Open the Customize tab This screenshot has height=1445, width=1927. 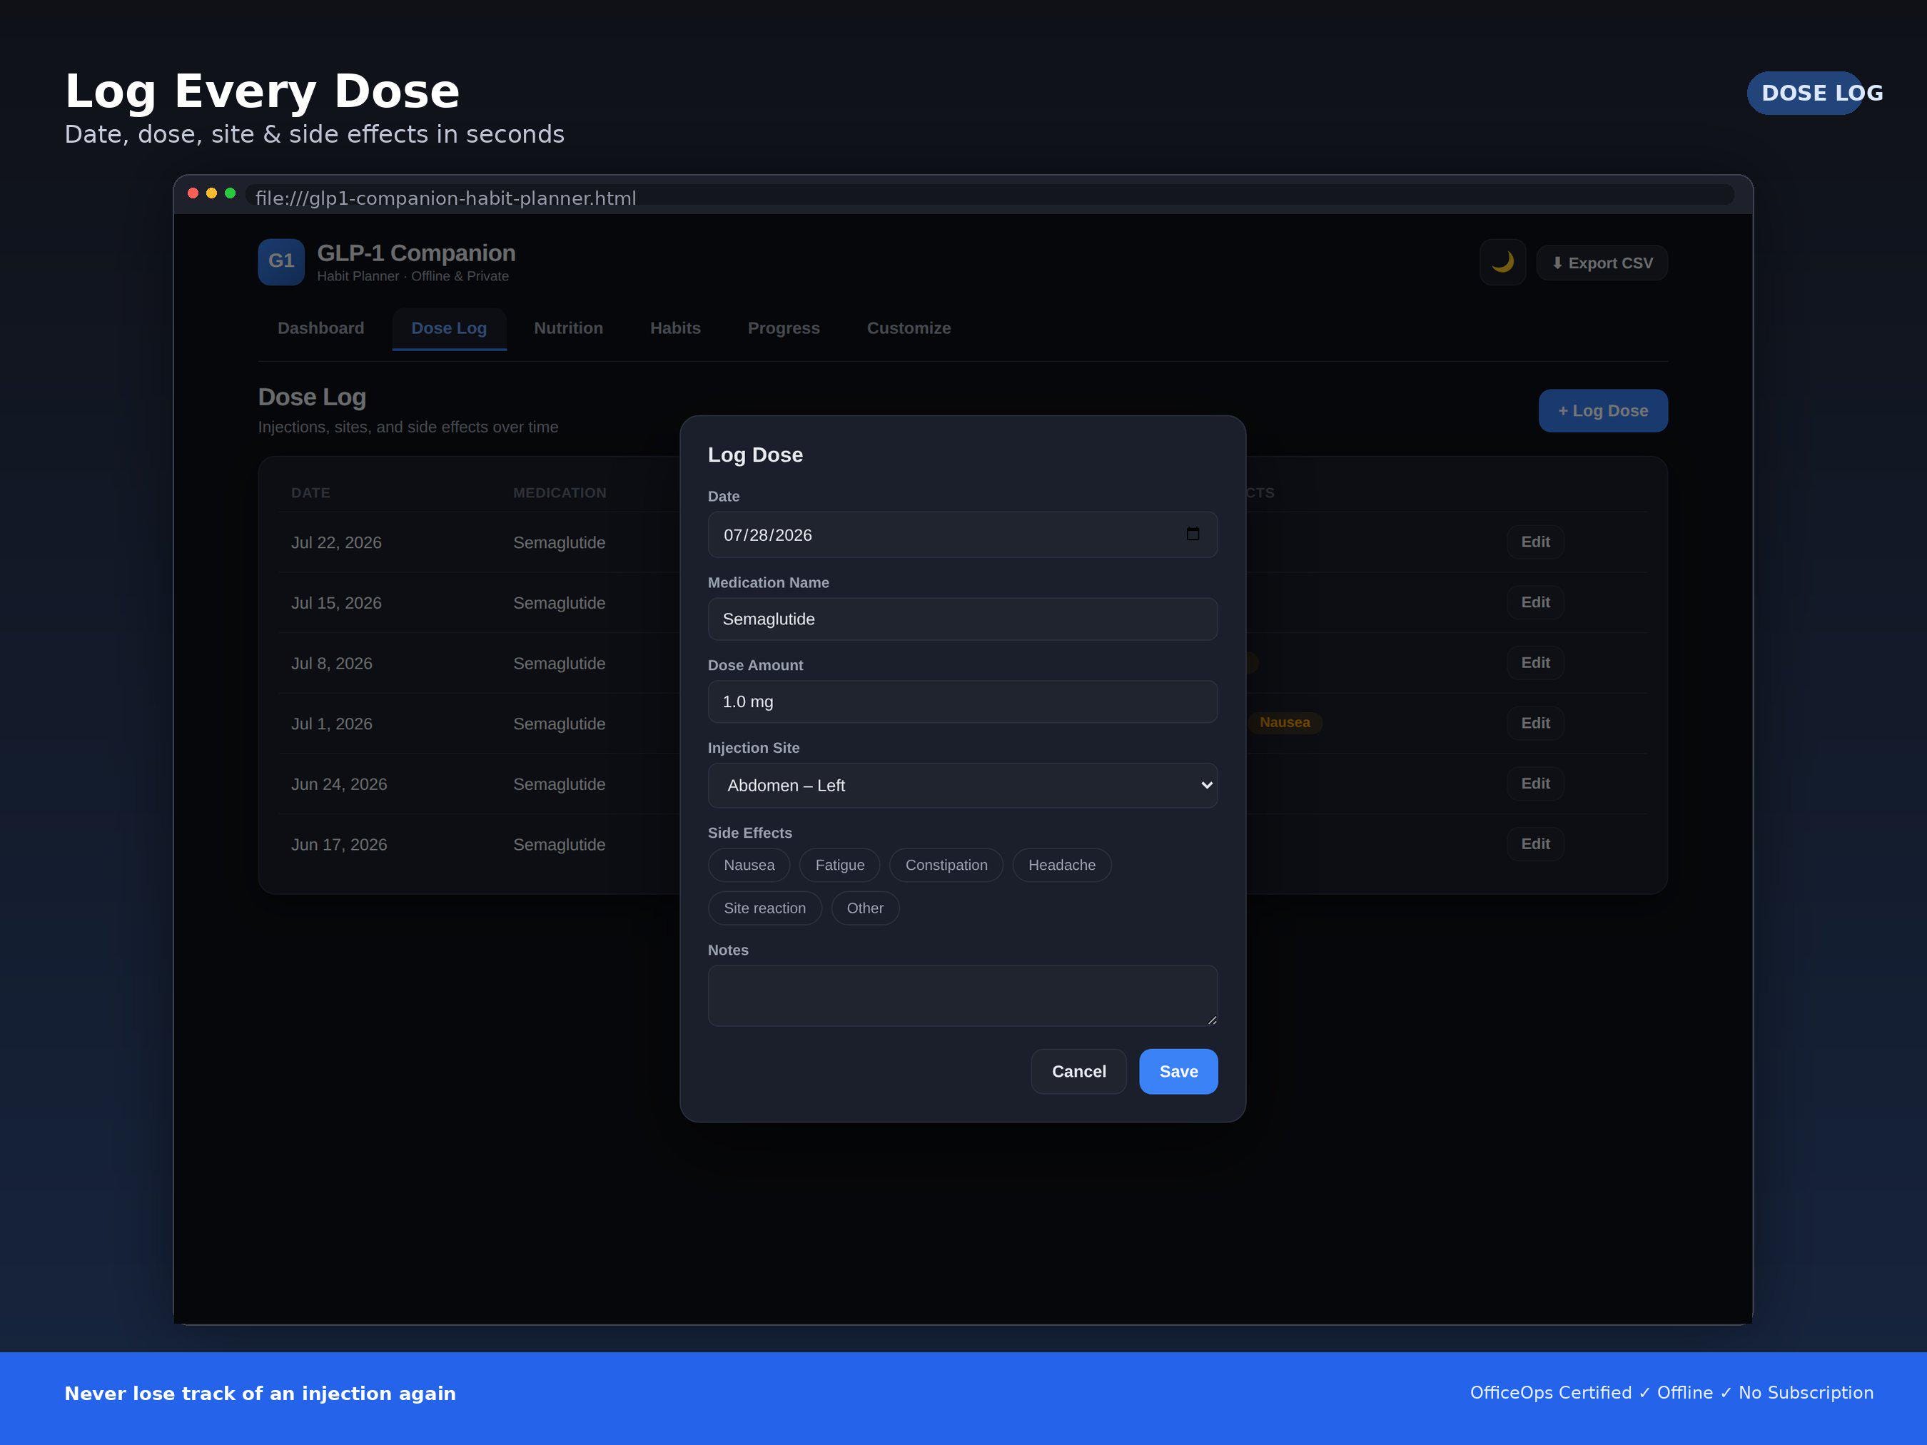point(909,328)
